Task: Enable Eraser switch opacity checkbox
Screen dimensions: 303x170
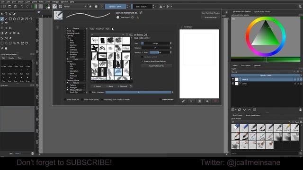Action: tap(82, 100)
